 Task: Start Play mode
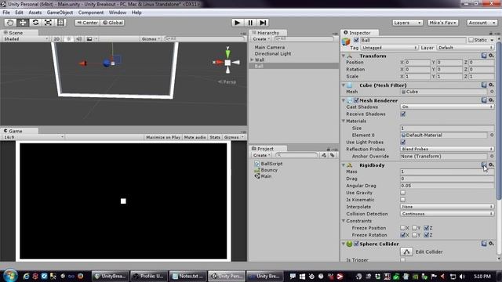point(237,23)
